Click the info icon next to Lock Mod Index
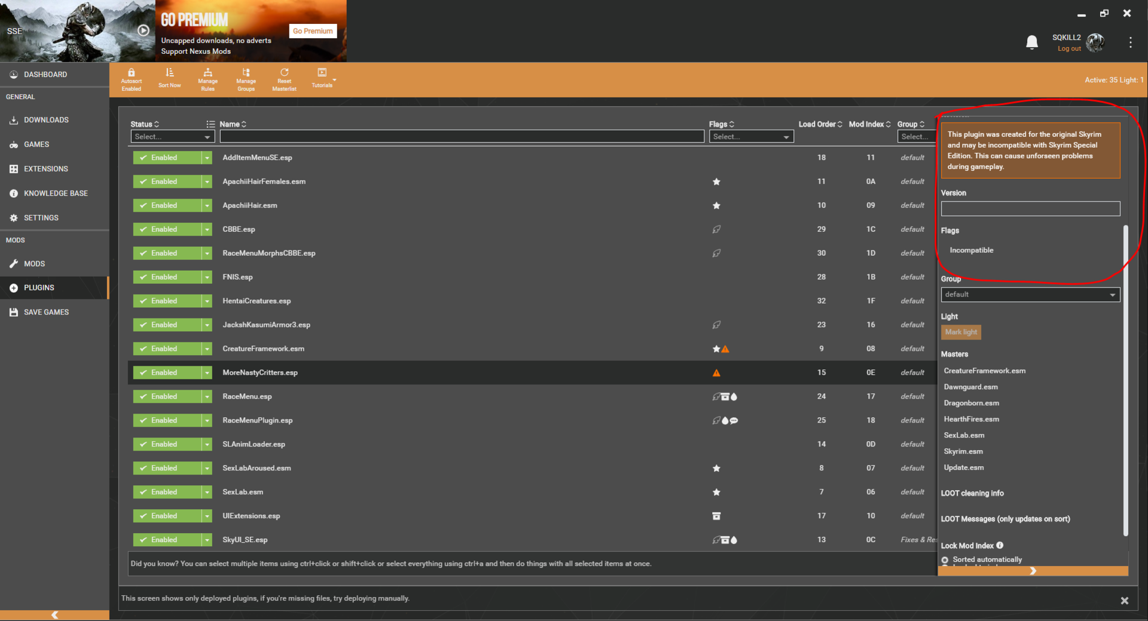The height and width of the screenshot is (621, 1148). pos(1000,545)
